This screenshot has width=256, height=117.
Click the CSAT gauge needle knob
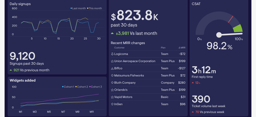[219, 35]
